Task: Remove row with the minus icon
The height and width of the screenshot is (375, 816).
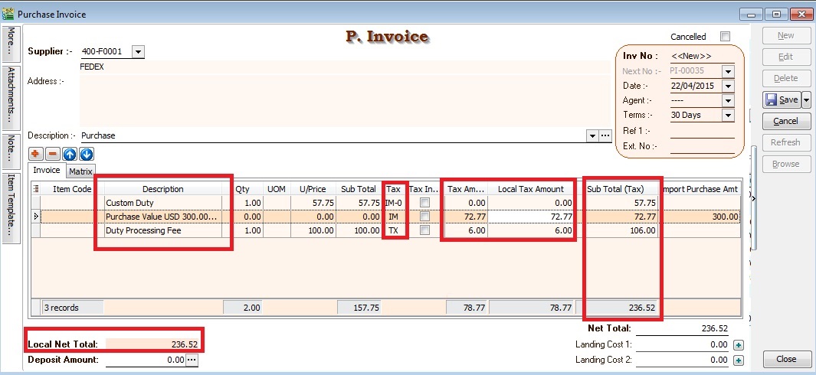Action: coord(53,154)
